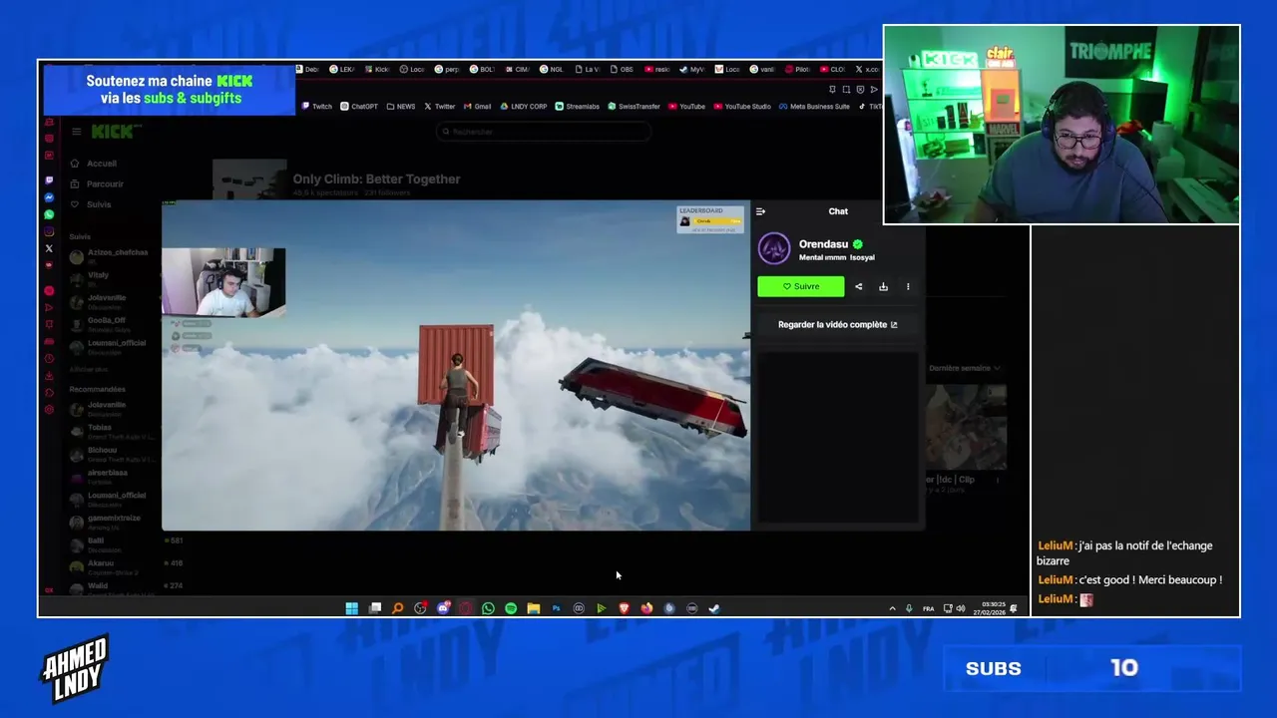This screenshot has width=1277, height=718.
Task: Open WhatsApp from taskbar
Action: [x=488, y=608]
